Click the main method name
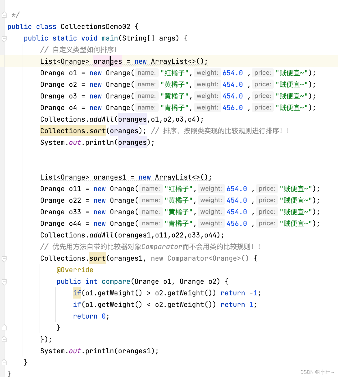This screenshot has width=338, height=377. pos(110,38)
